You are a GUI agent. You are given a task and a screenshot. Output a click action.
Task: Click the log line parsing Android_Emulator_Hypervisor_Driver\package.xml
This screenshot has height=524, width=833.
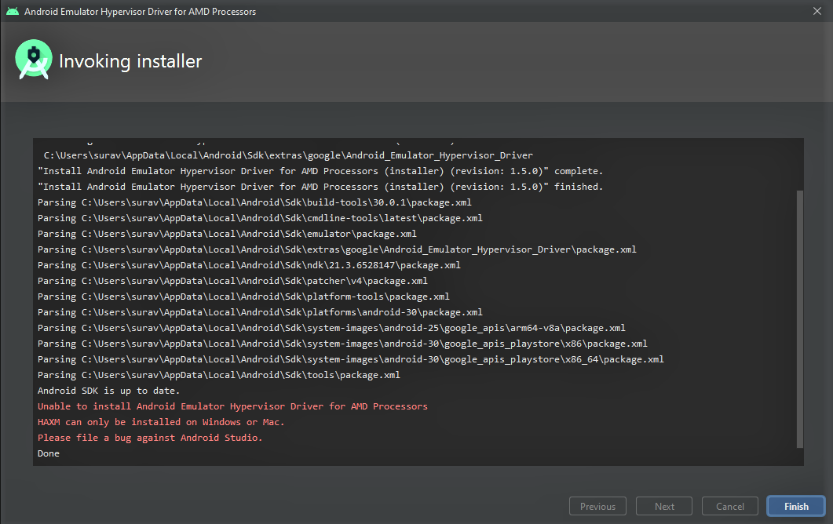(x=337, y=249)
